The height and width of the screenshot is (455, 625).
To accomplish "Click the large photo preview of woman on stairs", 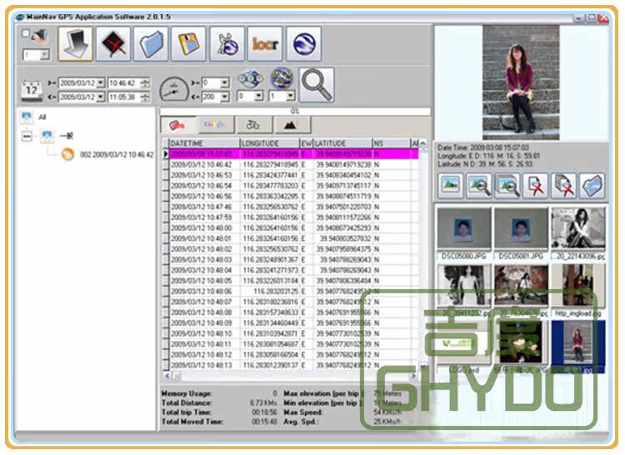I will click(521, 82).
